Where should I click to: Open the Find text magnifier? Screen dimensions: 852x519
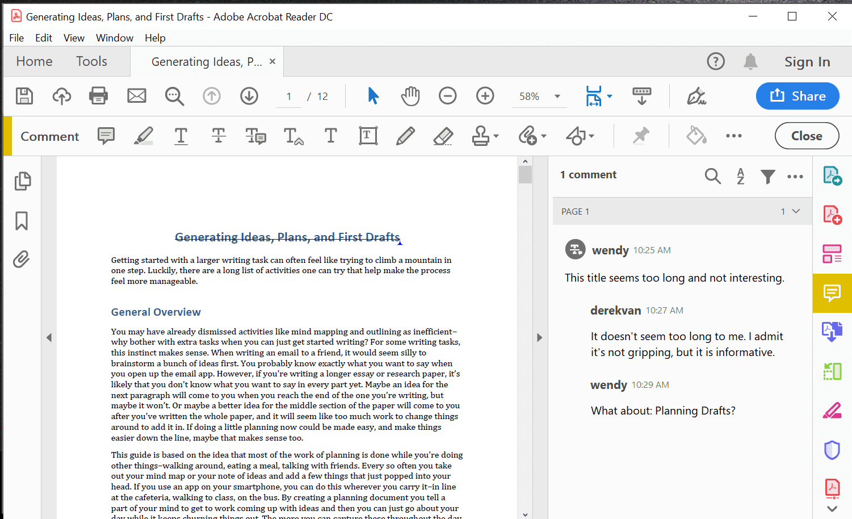click(x=174, y=96)
